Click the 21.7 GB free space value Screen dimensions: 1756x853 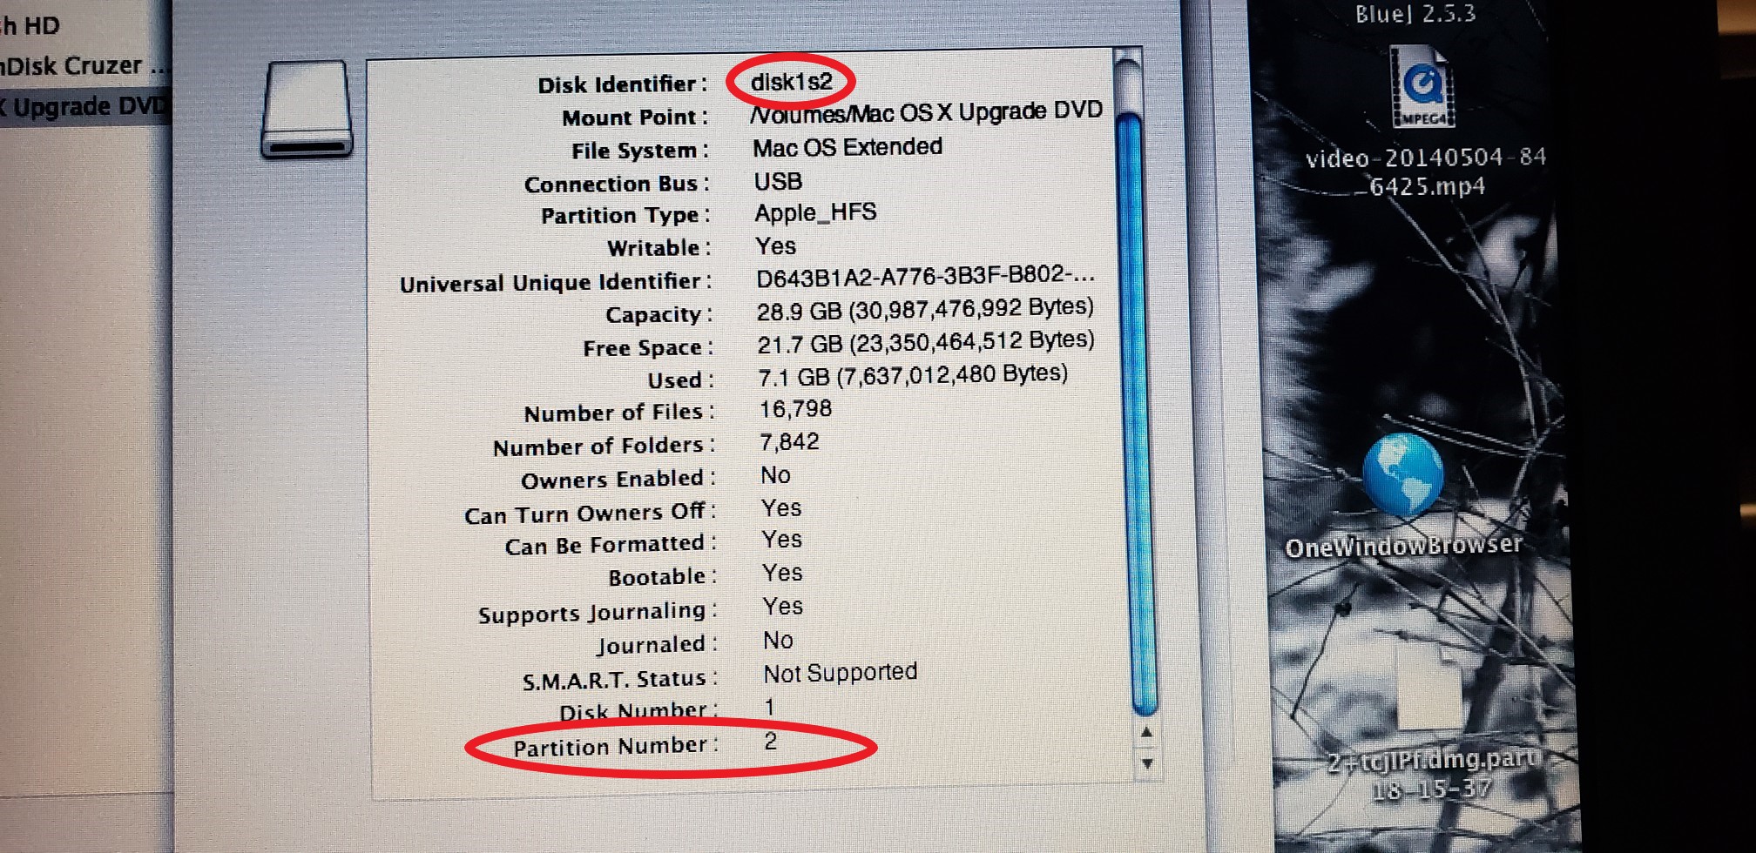[x=926, y=342]
